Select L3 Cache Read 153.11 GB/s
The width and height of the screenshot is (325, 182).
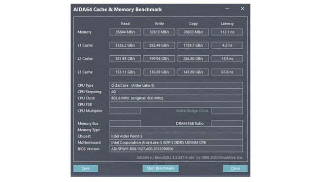tap(125, 72)
